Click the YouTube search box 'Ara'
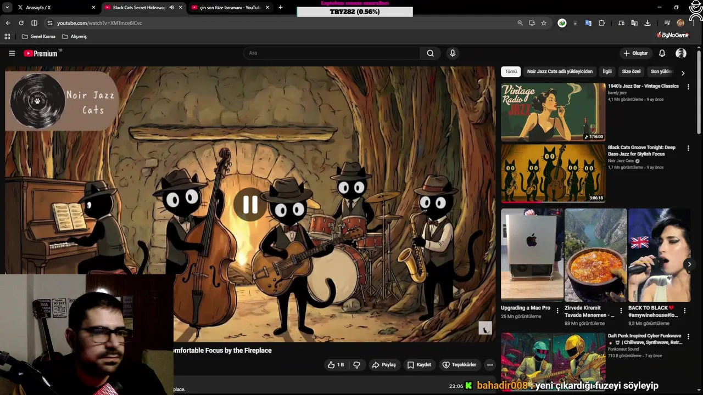Image resolution: width=703 pixels, height=395 pixels. pos(331,53)
